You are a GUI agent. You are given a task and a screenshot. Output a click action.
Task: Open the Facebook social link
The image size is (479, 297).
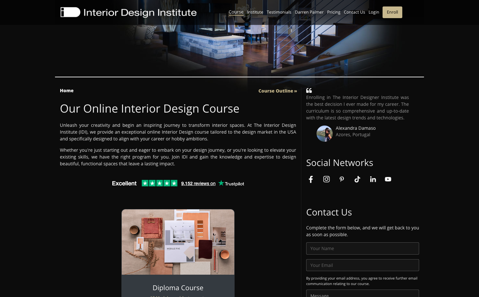pos(311,179)
